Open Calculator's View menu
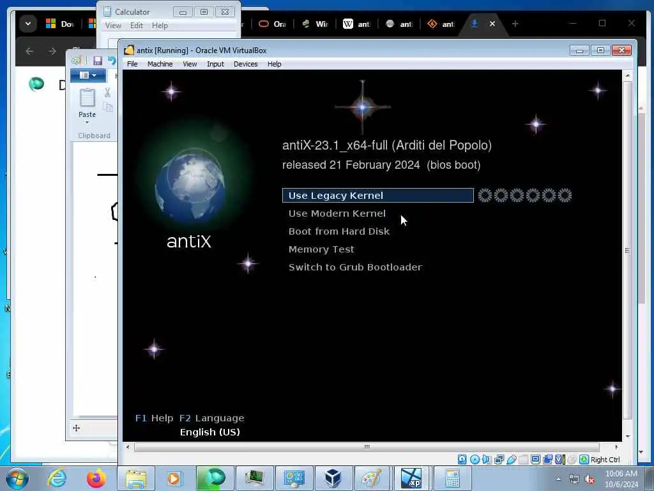The image size is (654, 491). coord(113,26)
